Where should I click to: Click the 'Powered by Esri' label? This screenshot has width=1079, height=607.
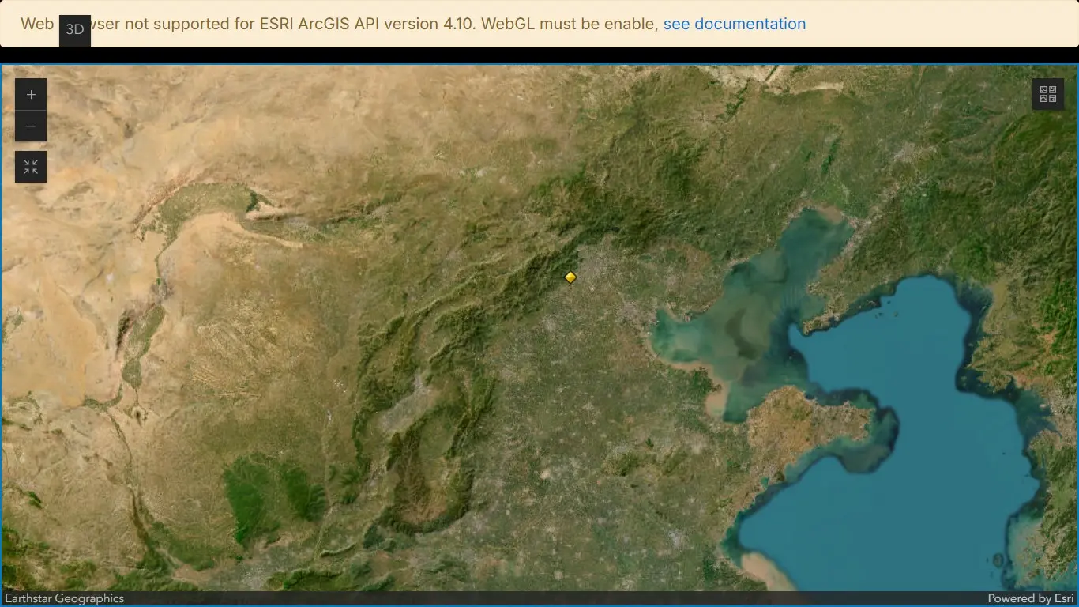point(1030,598)
